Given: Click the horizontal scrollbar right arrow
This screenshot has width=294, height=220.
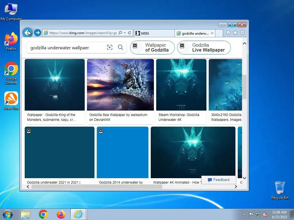Looking at the screenshot, I should coord(236,186).
